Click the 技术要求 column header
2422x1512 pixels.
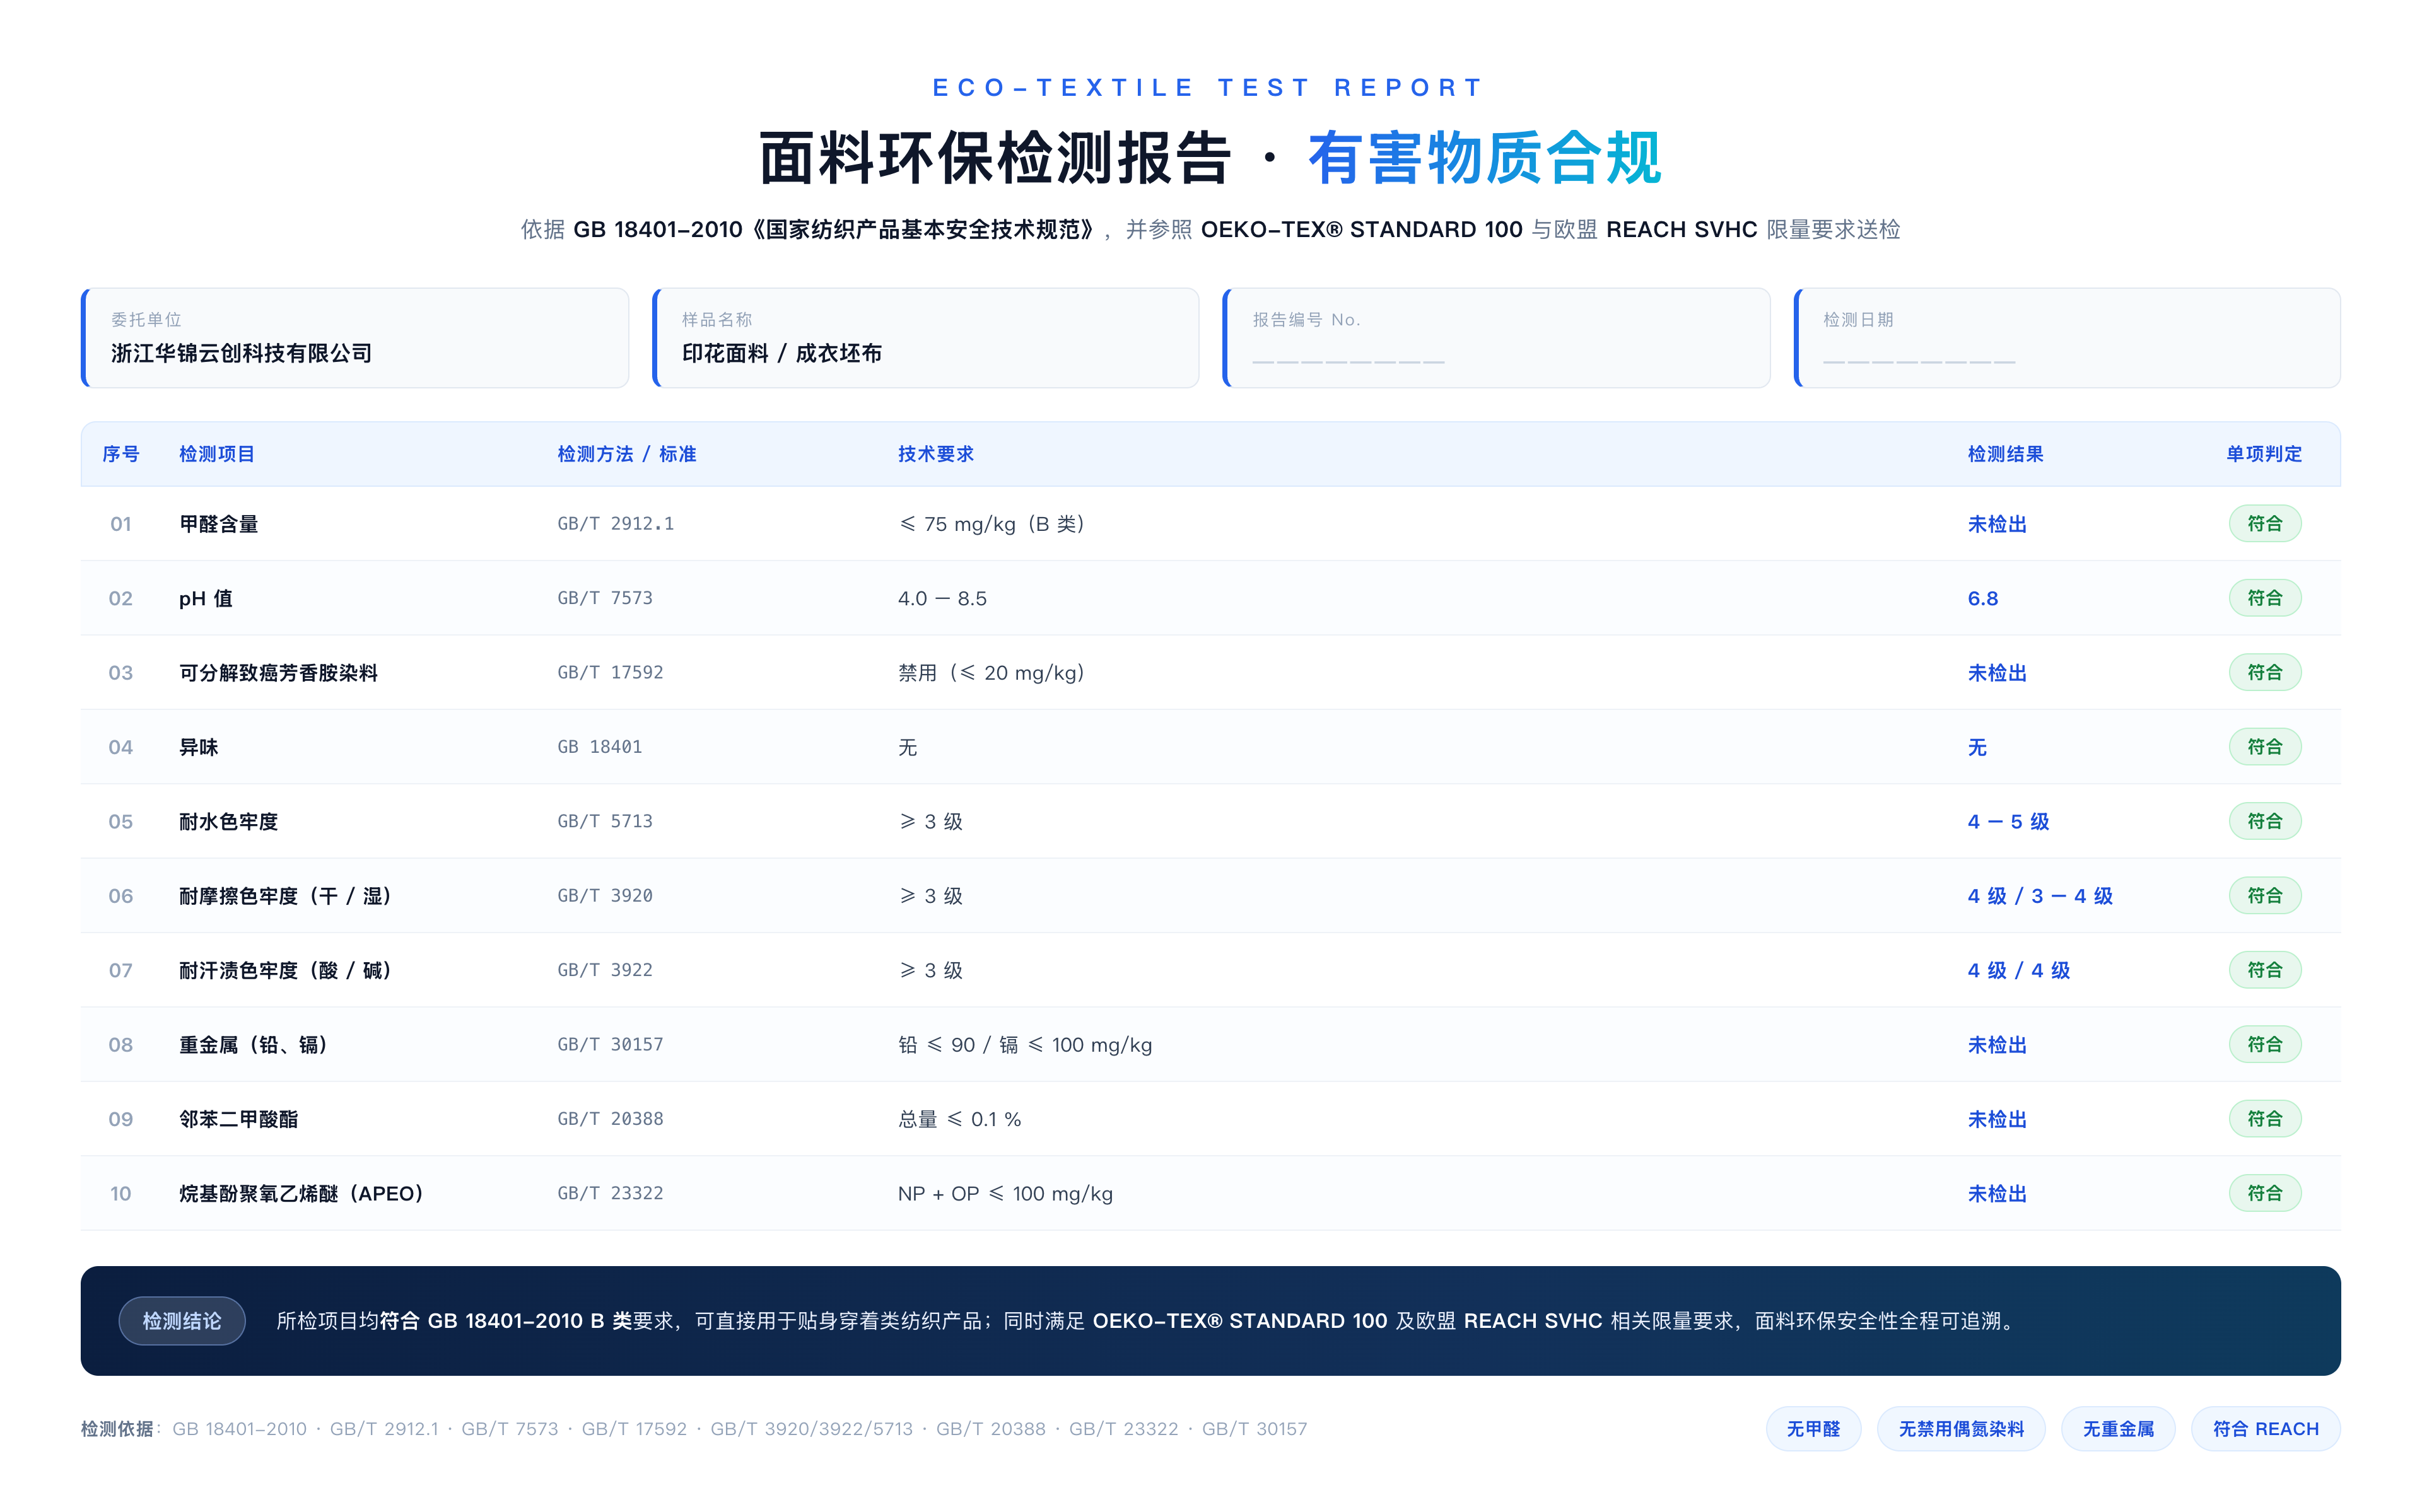(x=935, y=454)
